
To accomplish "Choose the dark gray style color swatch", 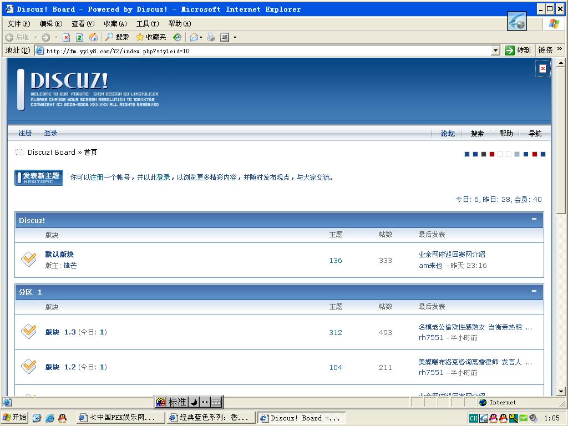I will point(484,154).
